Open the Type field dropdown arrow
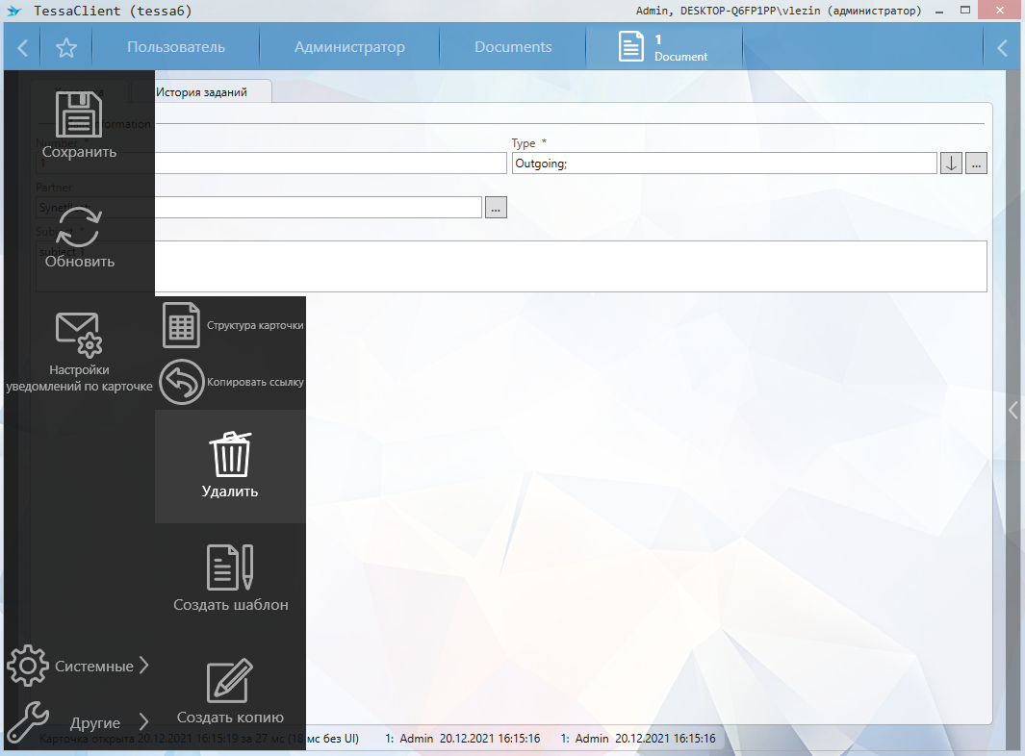 [951, 164]
